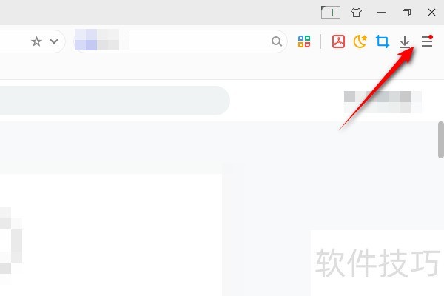Click the grey rounded page search bar
The height and width of the screenshot is (296, 444).
(115, 101)
